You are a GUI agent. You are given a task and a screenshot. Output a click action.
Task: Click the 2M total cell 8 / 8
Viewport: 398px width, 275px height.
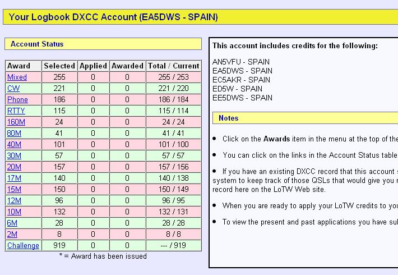(174, 234)
